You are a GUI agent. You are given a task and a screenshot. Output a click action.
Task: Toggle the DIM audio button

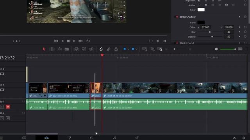pyautogui.click(x=240, y=49)
